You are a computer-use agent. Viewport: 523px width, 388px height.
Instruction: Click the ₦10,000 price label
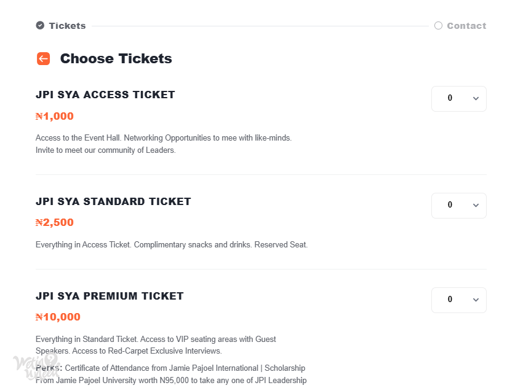(x=58, y=317)
